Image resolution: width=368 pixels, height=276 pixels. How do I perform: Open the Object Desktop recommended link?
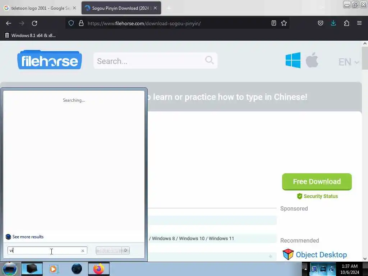click(x=321, y=255)
